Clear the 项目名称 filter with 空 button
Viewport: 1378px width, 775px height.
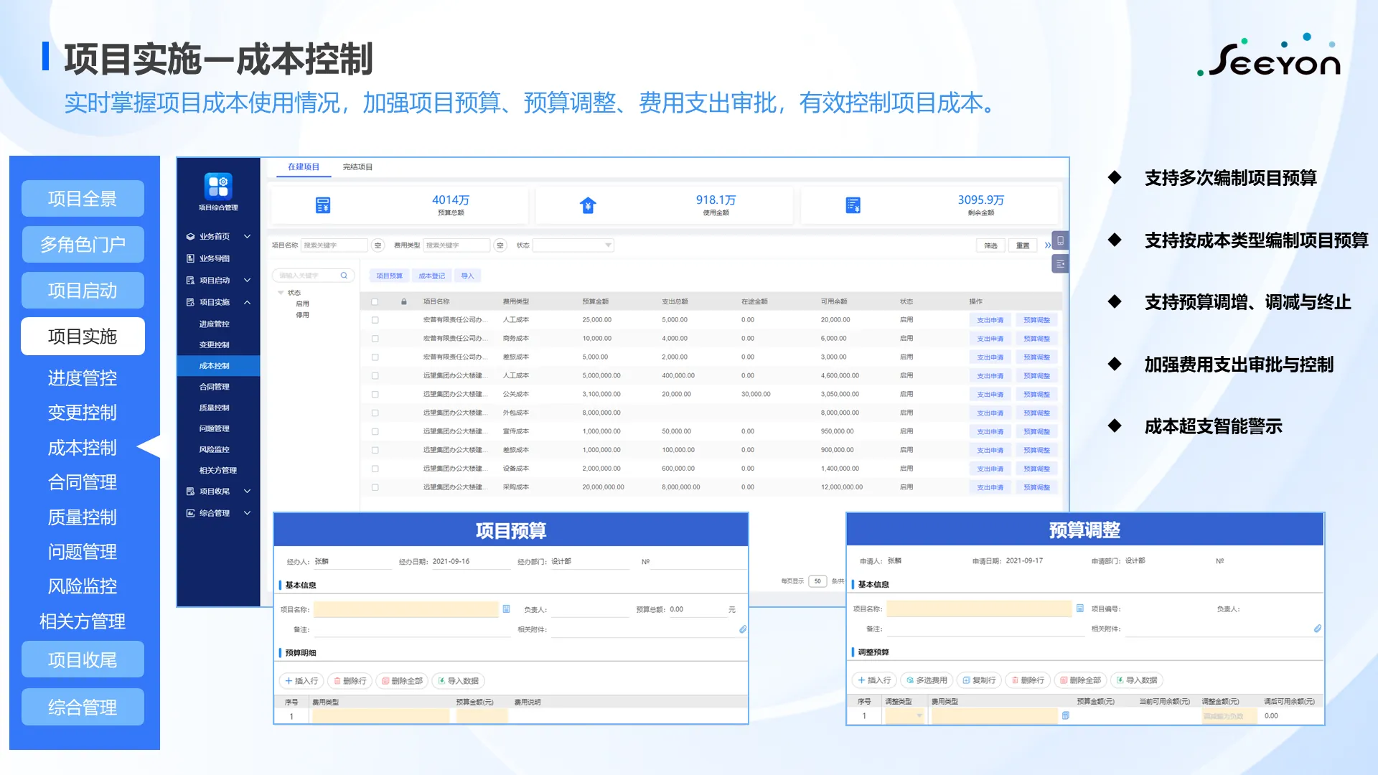point(378,245)
